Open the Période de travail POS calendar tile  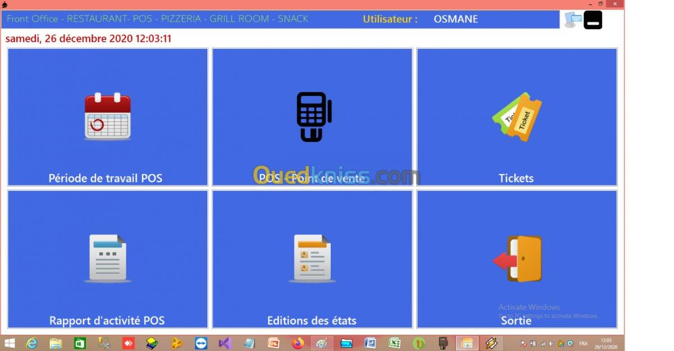(108, 117)
